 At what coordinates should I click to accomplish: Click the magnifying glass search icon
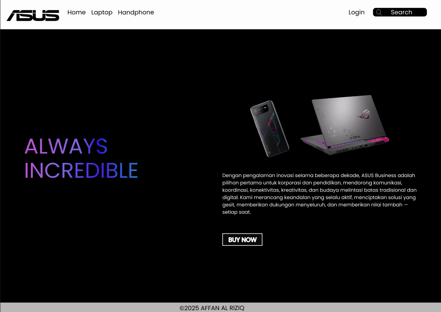379,12
